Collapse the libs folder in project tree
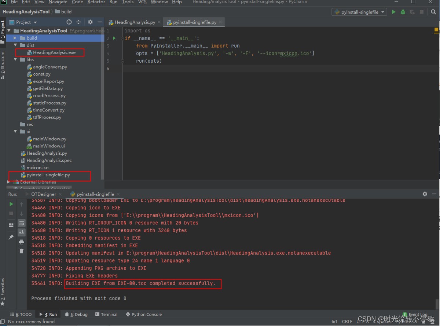 tap(15, 59)
